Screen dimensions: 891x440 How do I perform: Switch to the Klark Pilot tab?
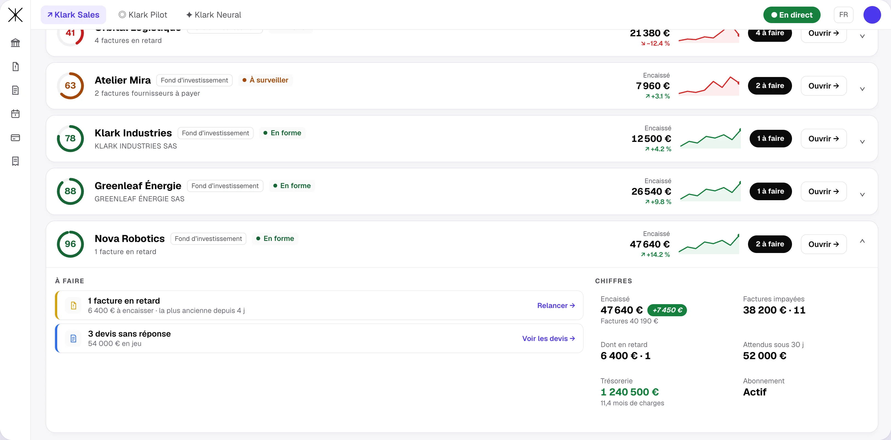pyautogui.click(x=143, y=15)
